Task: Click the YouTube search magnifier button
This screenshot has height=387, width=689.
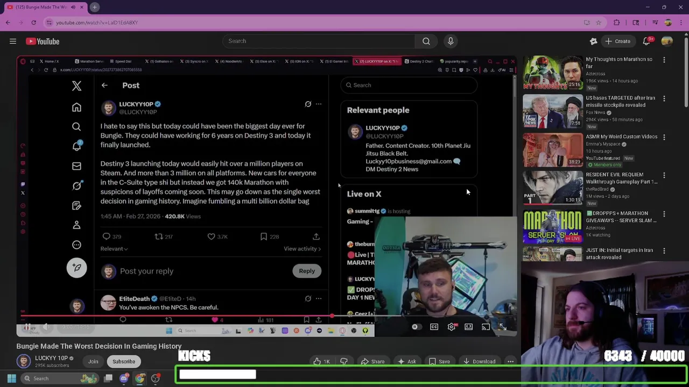Action: pyautogui.click(x=426, y=41)
